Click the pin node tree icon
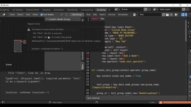This screenshot has width=191, height=107. [62, 15]
